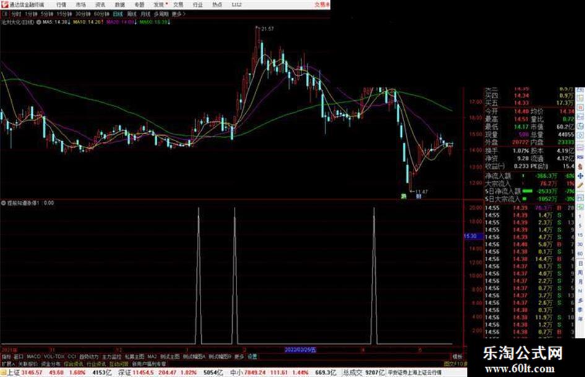585x377 pixels.
Task: Click the 上证 index in status bar
Action: [14, 373]
